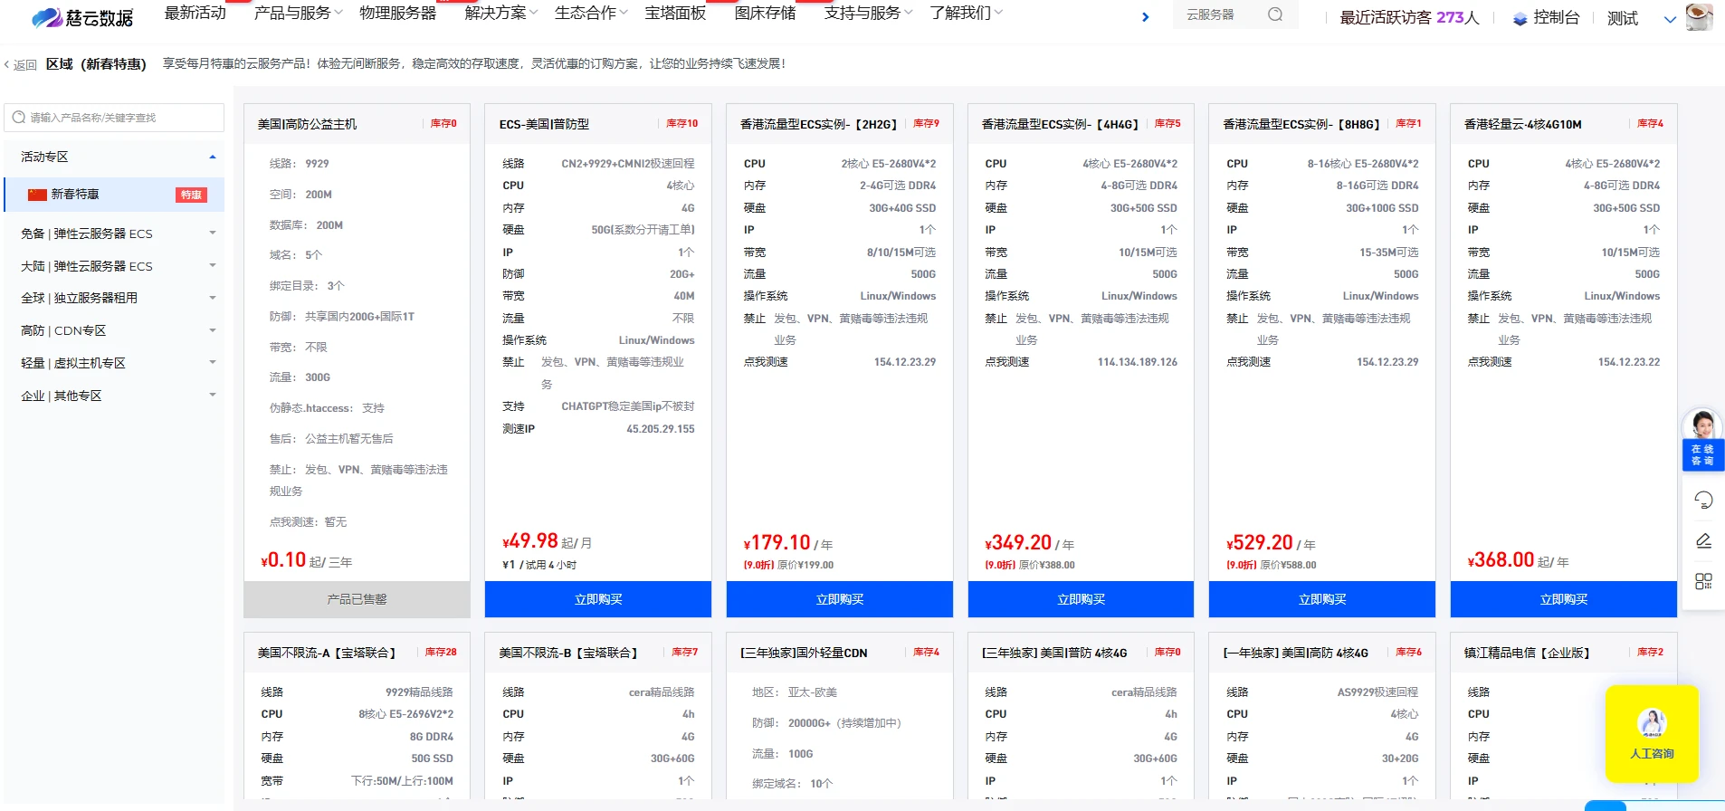The image size is (1725, 811).
Task: Open the 解决方案 navigation menu
Action: [500, 13]
